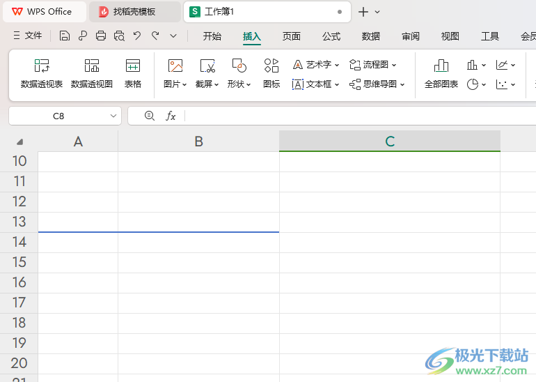Expand the column chart dropdown arrow
Viewport: 536px width, 382px height.
click(x=483, y=65)
